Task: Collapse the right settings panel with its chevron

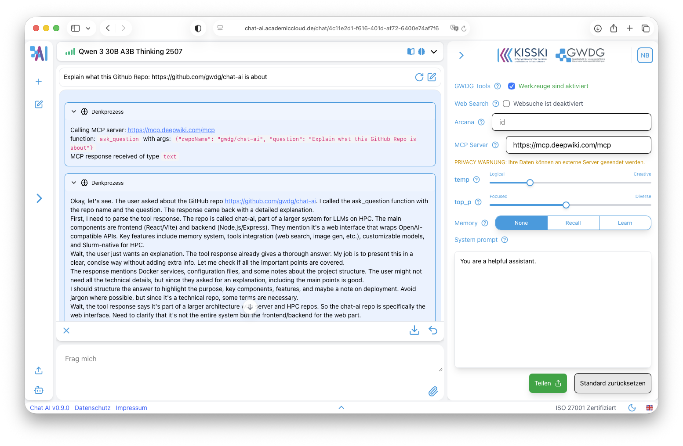Action: click(461, 55)
